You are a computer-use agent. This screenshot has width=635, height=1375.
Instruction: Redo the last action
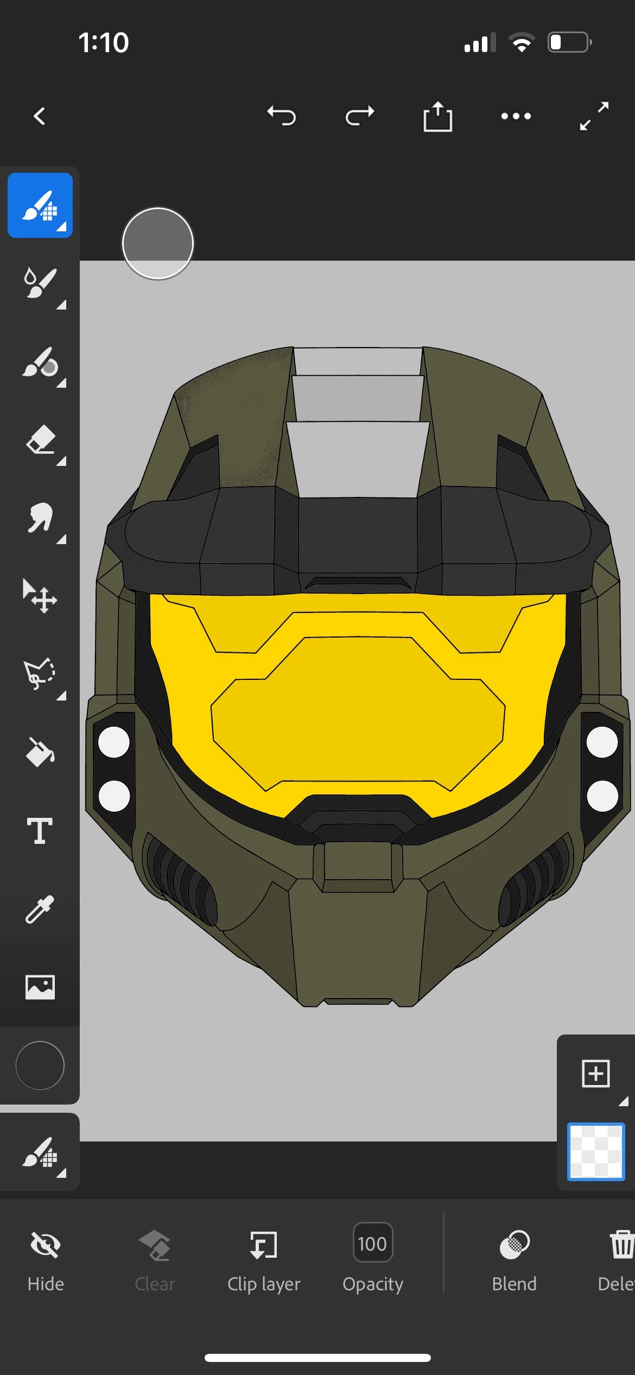click(x=360, y=116)
